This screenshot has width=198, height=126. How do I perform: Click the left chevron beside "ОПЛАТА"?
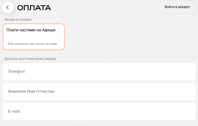click(x=8, y=7)
